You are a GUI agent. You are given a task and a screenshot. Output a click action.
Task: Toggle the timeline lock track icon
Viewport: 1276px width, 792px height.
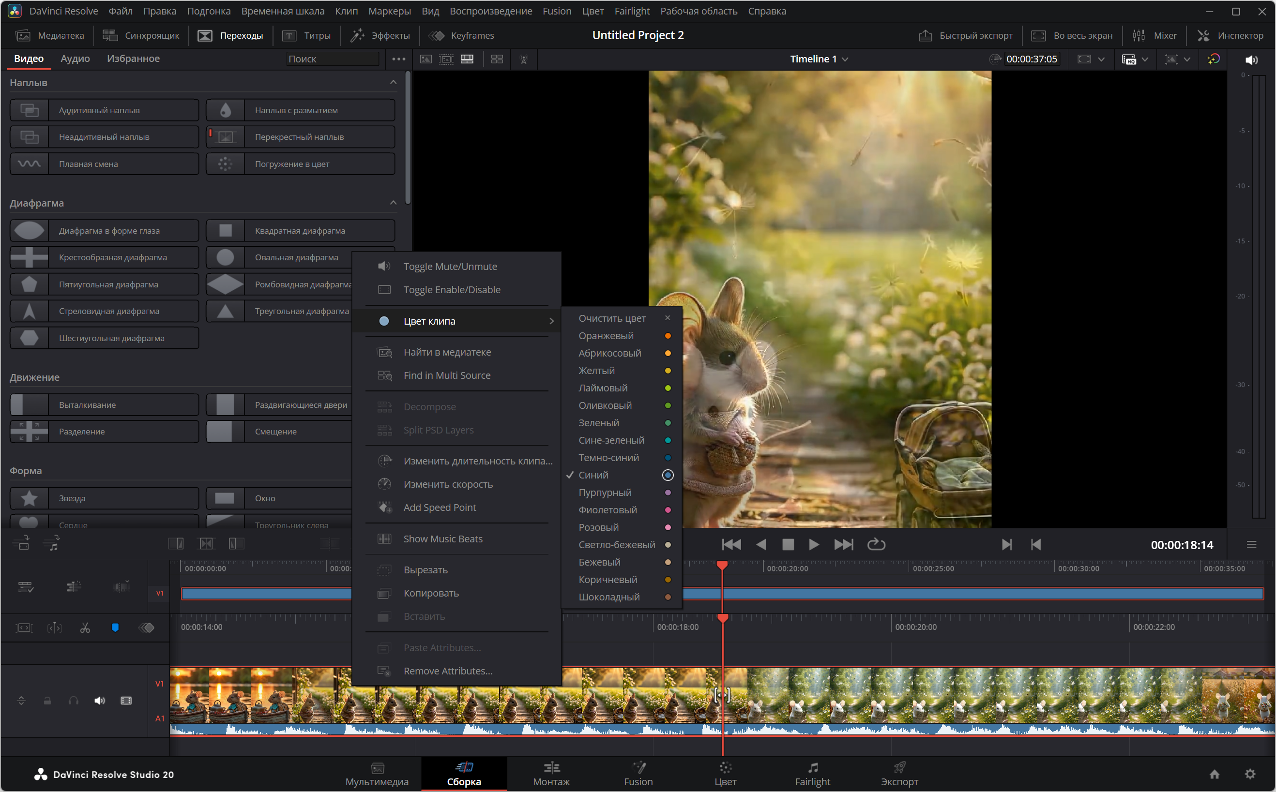click(47, 701)
